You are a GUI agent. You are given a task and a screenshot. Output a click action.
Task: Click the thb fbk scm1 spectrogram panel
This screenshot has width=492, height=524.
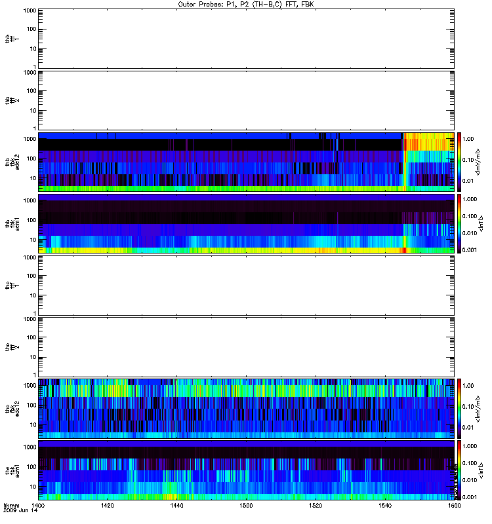tap(246, 223)
